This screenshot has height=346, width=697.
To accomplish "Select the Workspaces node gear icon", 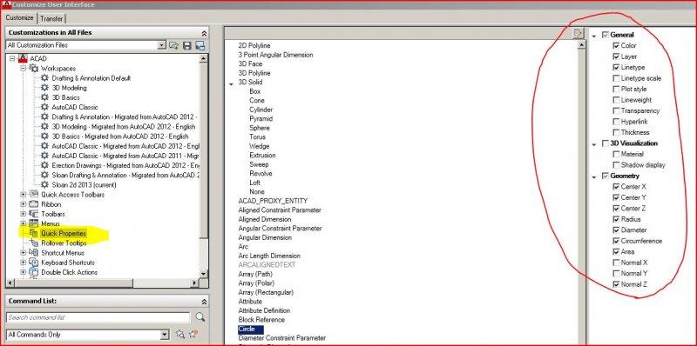I will pyautogui.click(x=34, y=69).
